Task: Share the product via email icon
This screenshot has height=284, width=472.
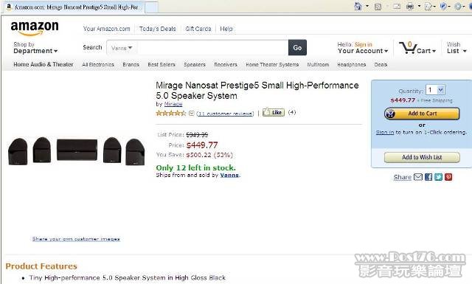Action: (x=418, y=177)
